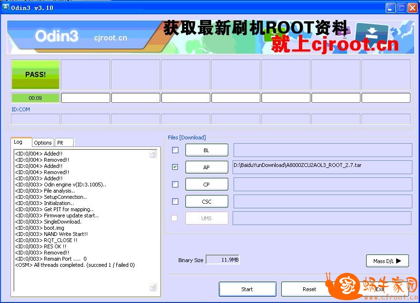The width and height of the screenshot is (420, 303).
Task: Enable the CSC file checkbox
Action: 175,201
